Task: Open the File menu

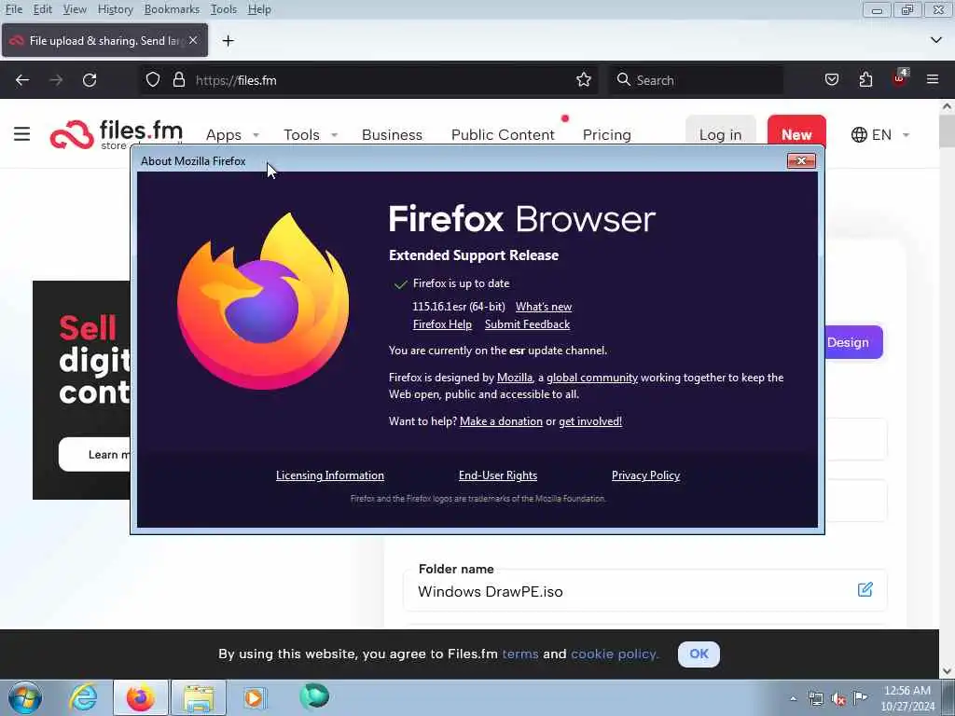Action: click(13, 9)
